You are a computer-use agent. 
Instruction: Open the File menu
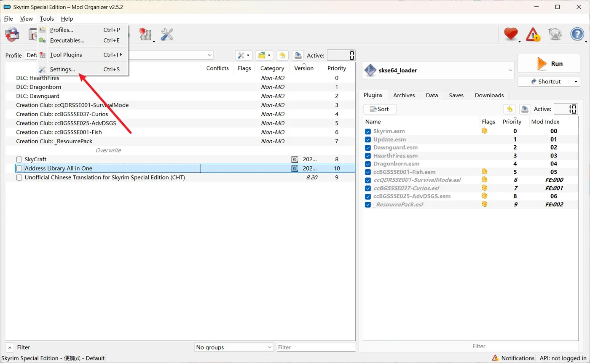tap(8, 19)
